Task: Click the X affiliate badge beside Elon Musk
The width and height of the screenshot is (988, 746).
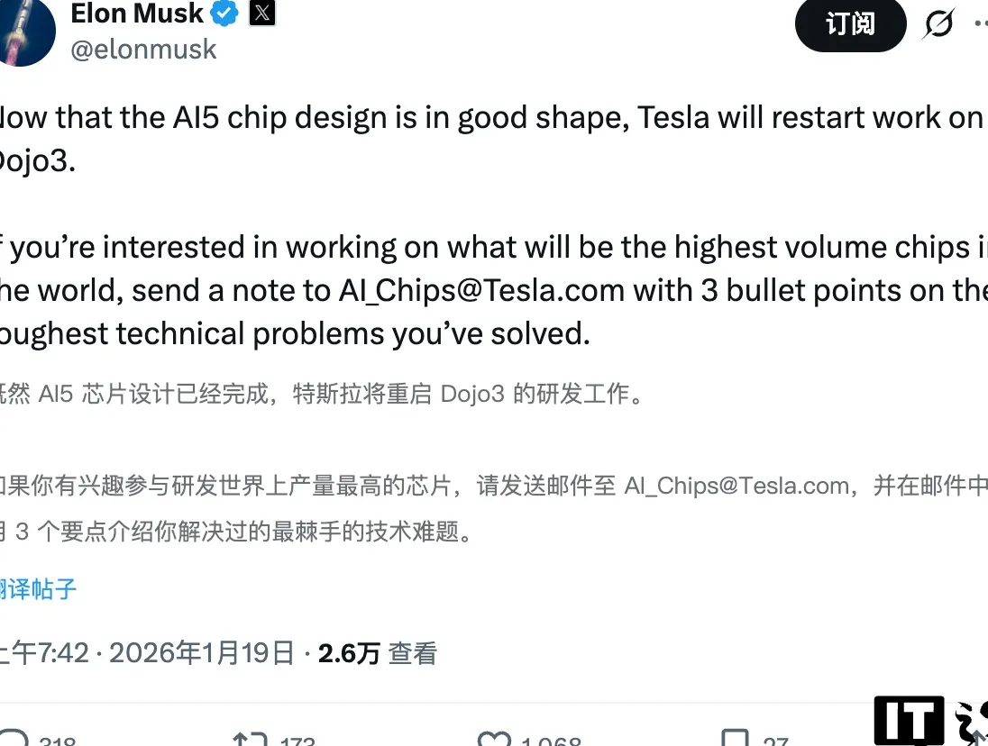Action: click(260, 13)
